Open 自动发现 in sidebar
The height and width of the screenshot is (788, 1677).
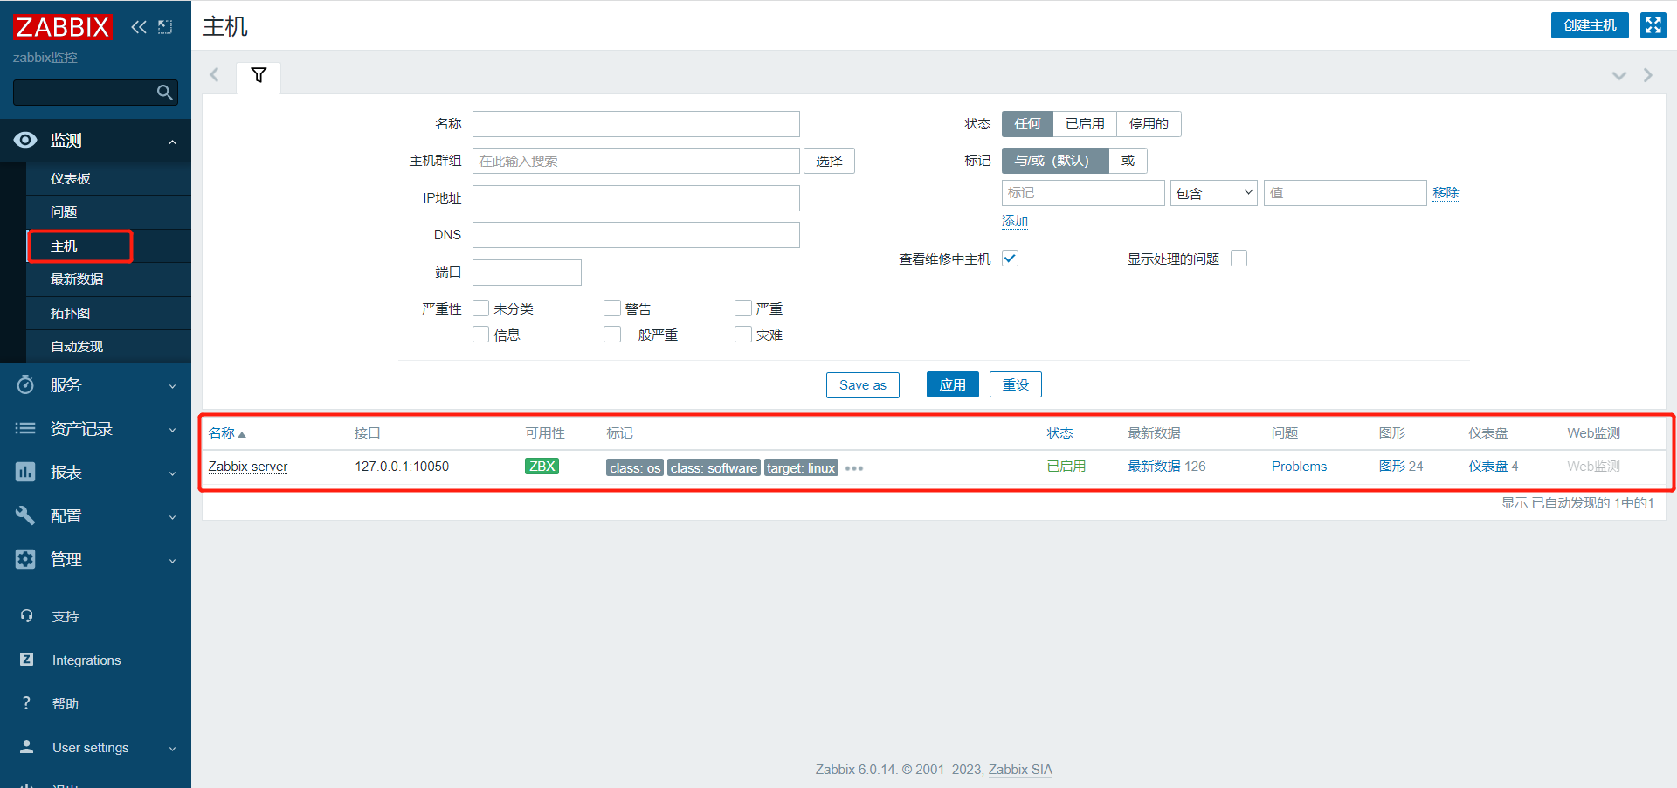click(108, 347)
